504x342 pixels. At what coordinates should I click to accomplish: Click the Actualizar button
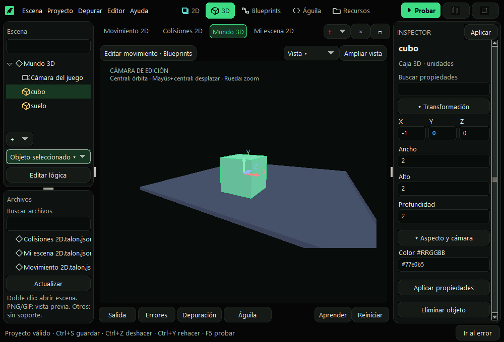click(48, 284)
